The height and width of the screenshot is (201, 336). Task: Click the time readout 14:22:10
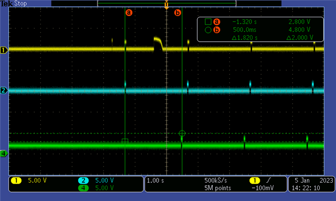[x=306, y=188]
